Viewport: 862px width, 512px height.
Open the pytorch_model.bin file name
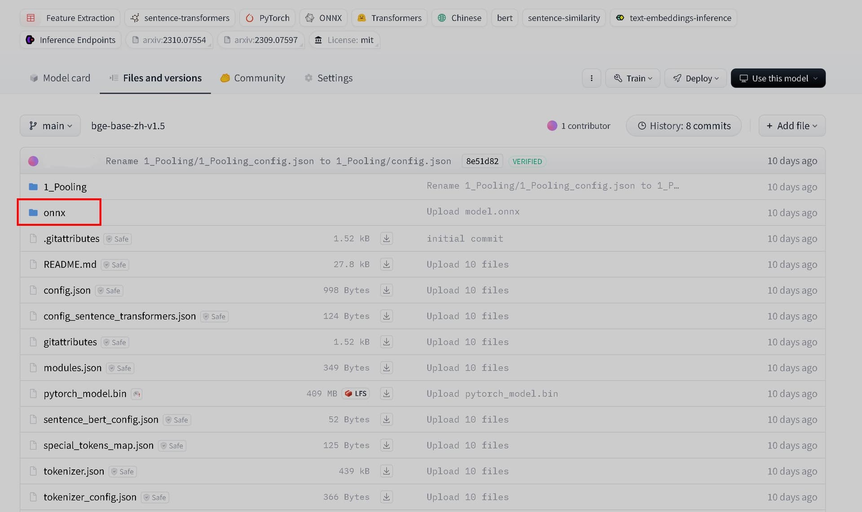pyautogui.click(x=85, y=394)
